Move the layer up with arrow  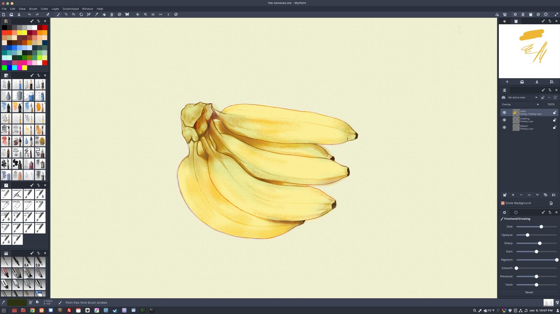[529, 195]
